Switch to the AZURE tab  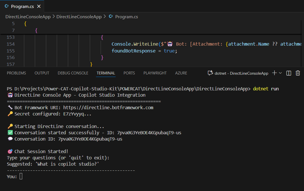[x=181, y=73]
